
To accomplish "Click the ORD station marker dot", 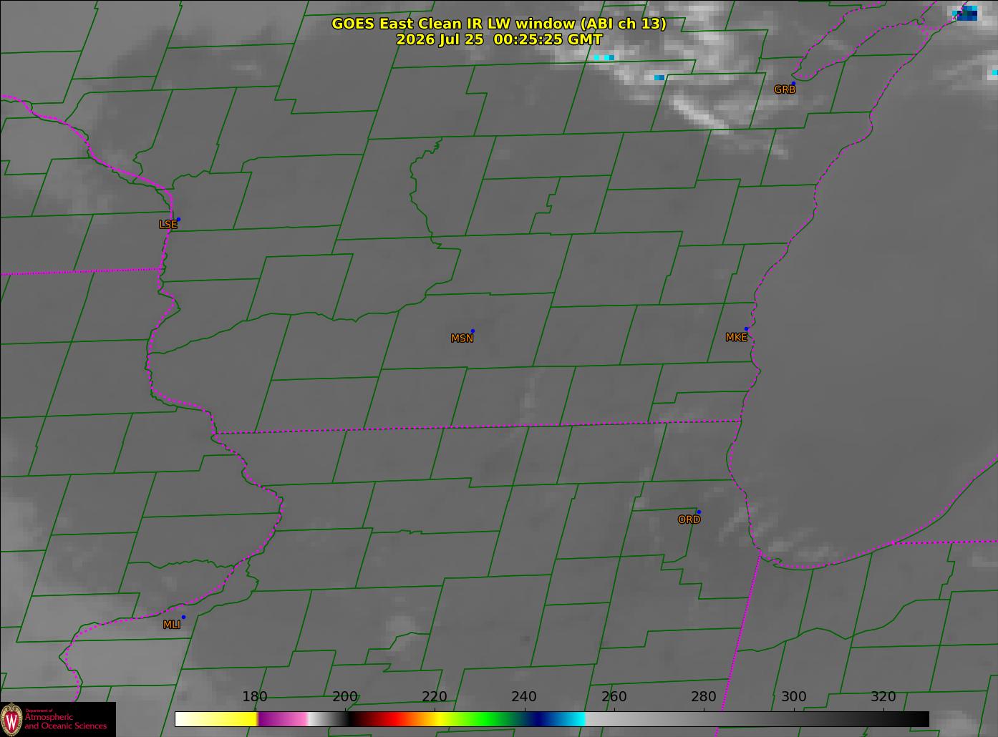I will (x=699, y=512).
